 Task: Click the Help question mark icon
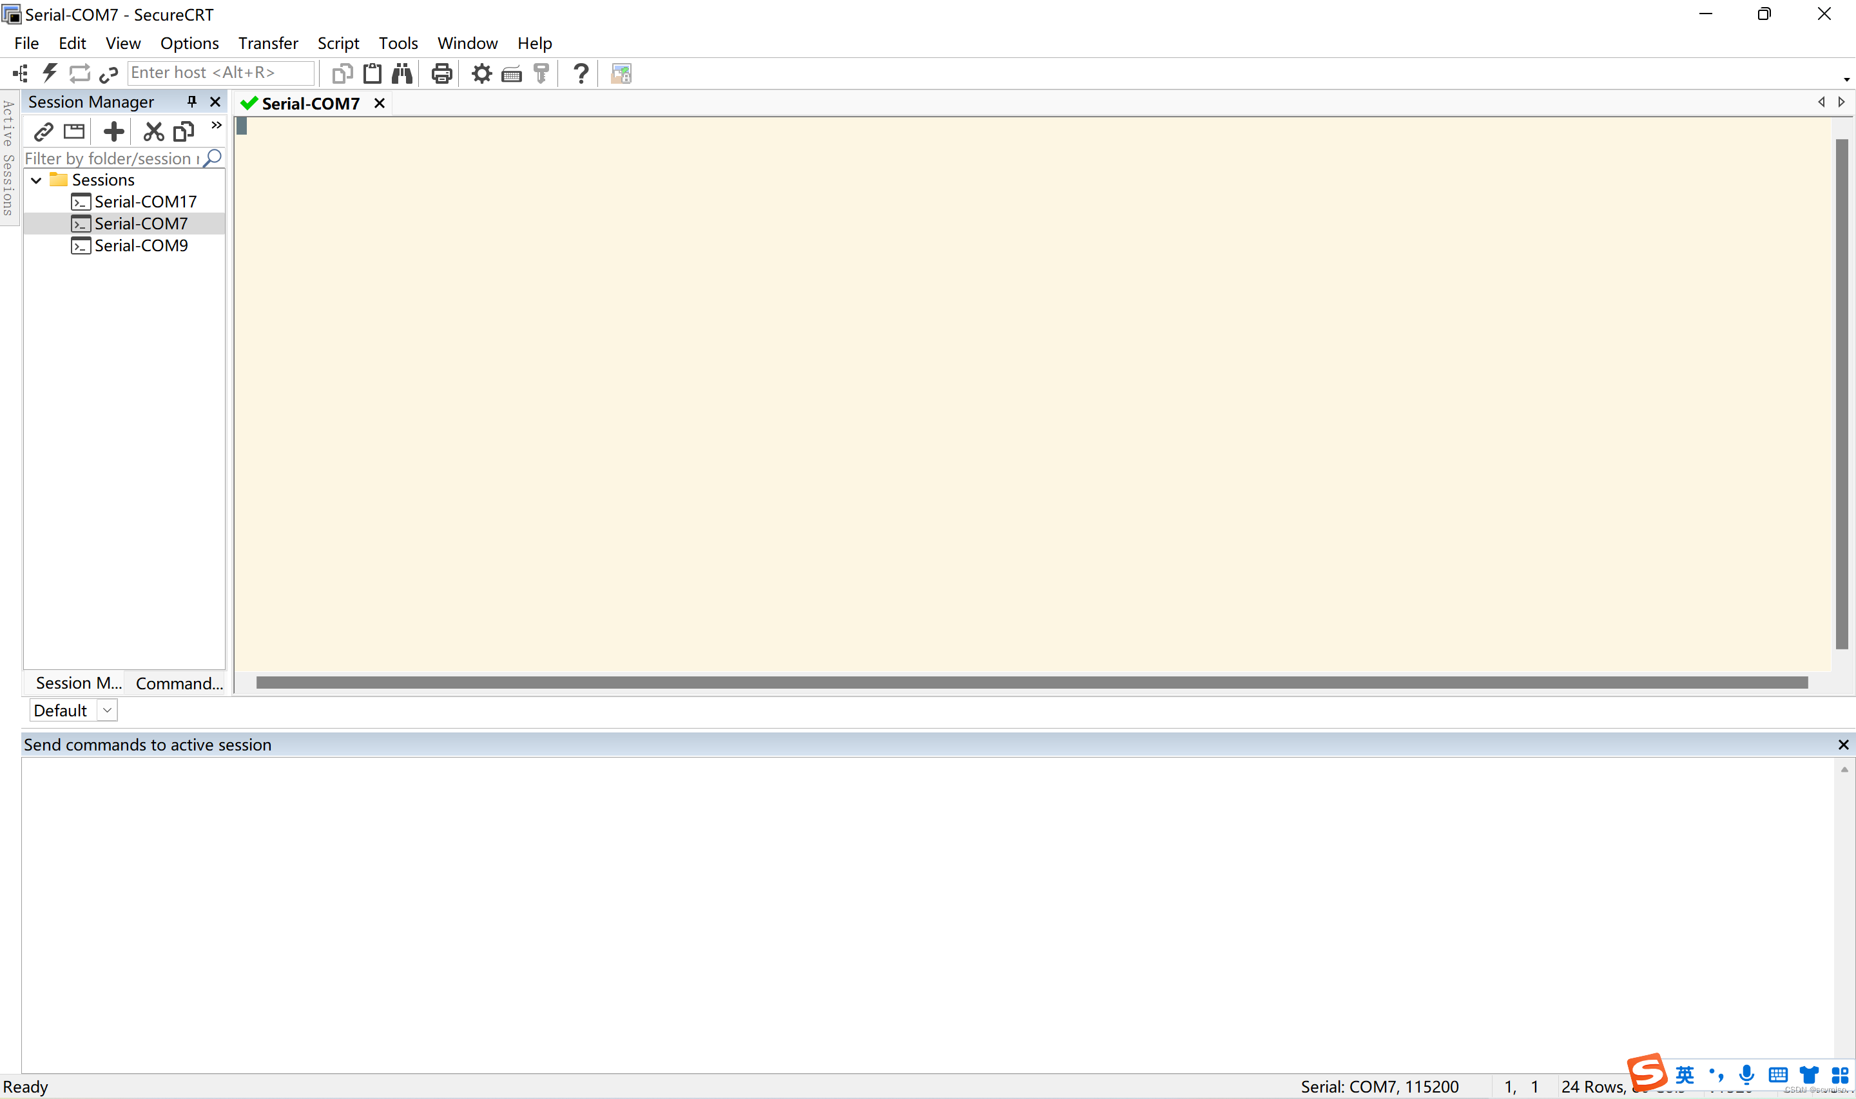pos(581,73)
